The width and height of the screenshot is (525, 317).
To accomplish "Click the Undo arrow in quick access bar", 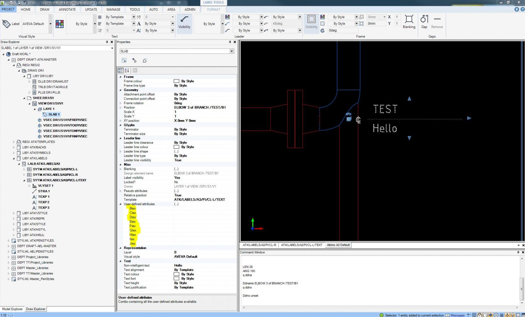I will pyautogui.click(x=25, y=2).
